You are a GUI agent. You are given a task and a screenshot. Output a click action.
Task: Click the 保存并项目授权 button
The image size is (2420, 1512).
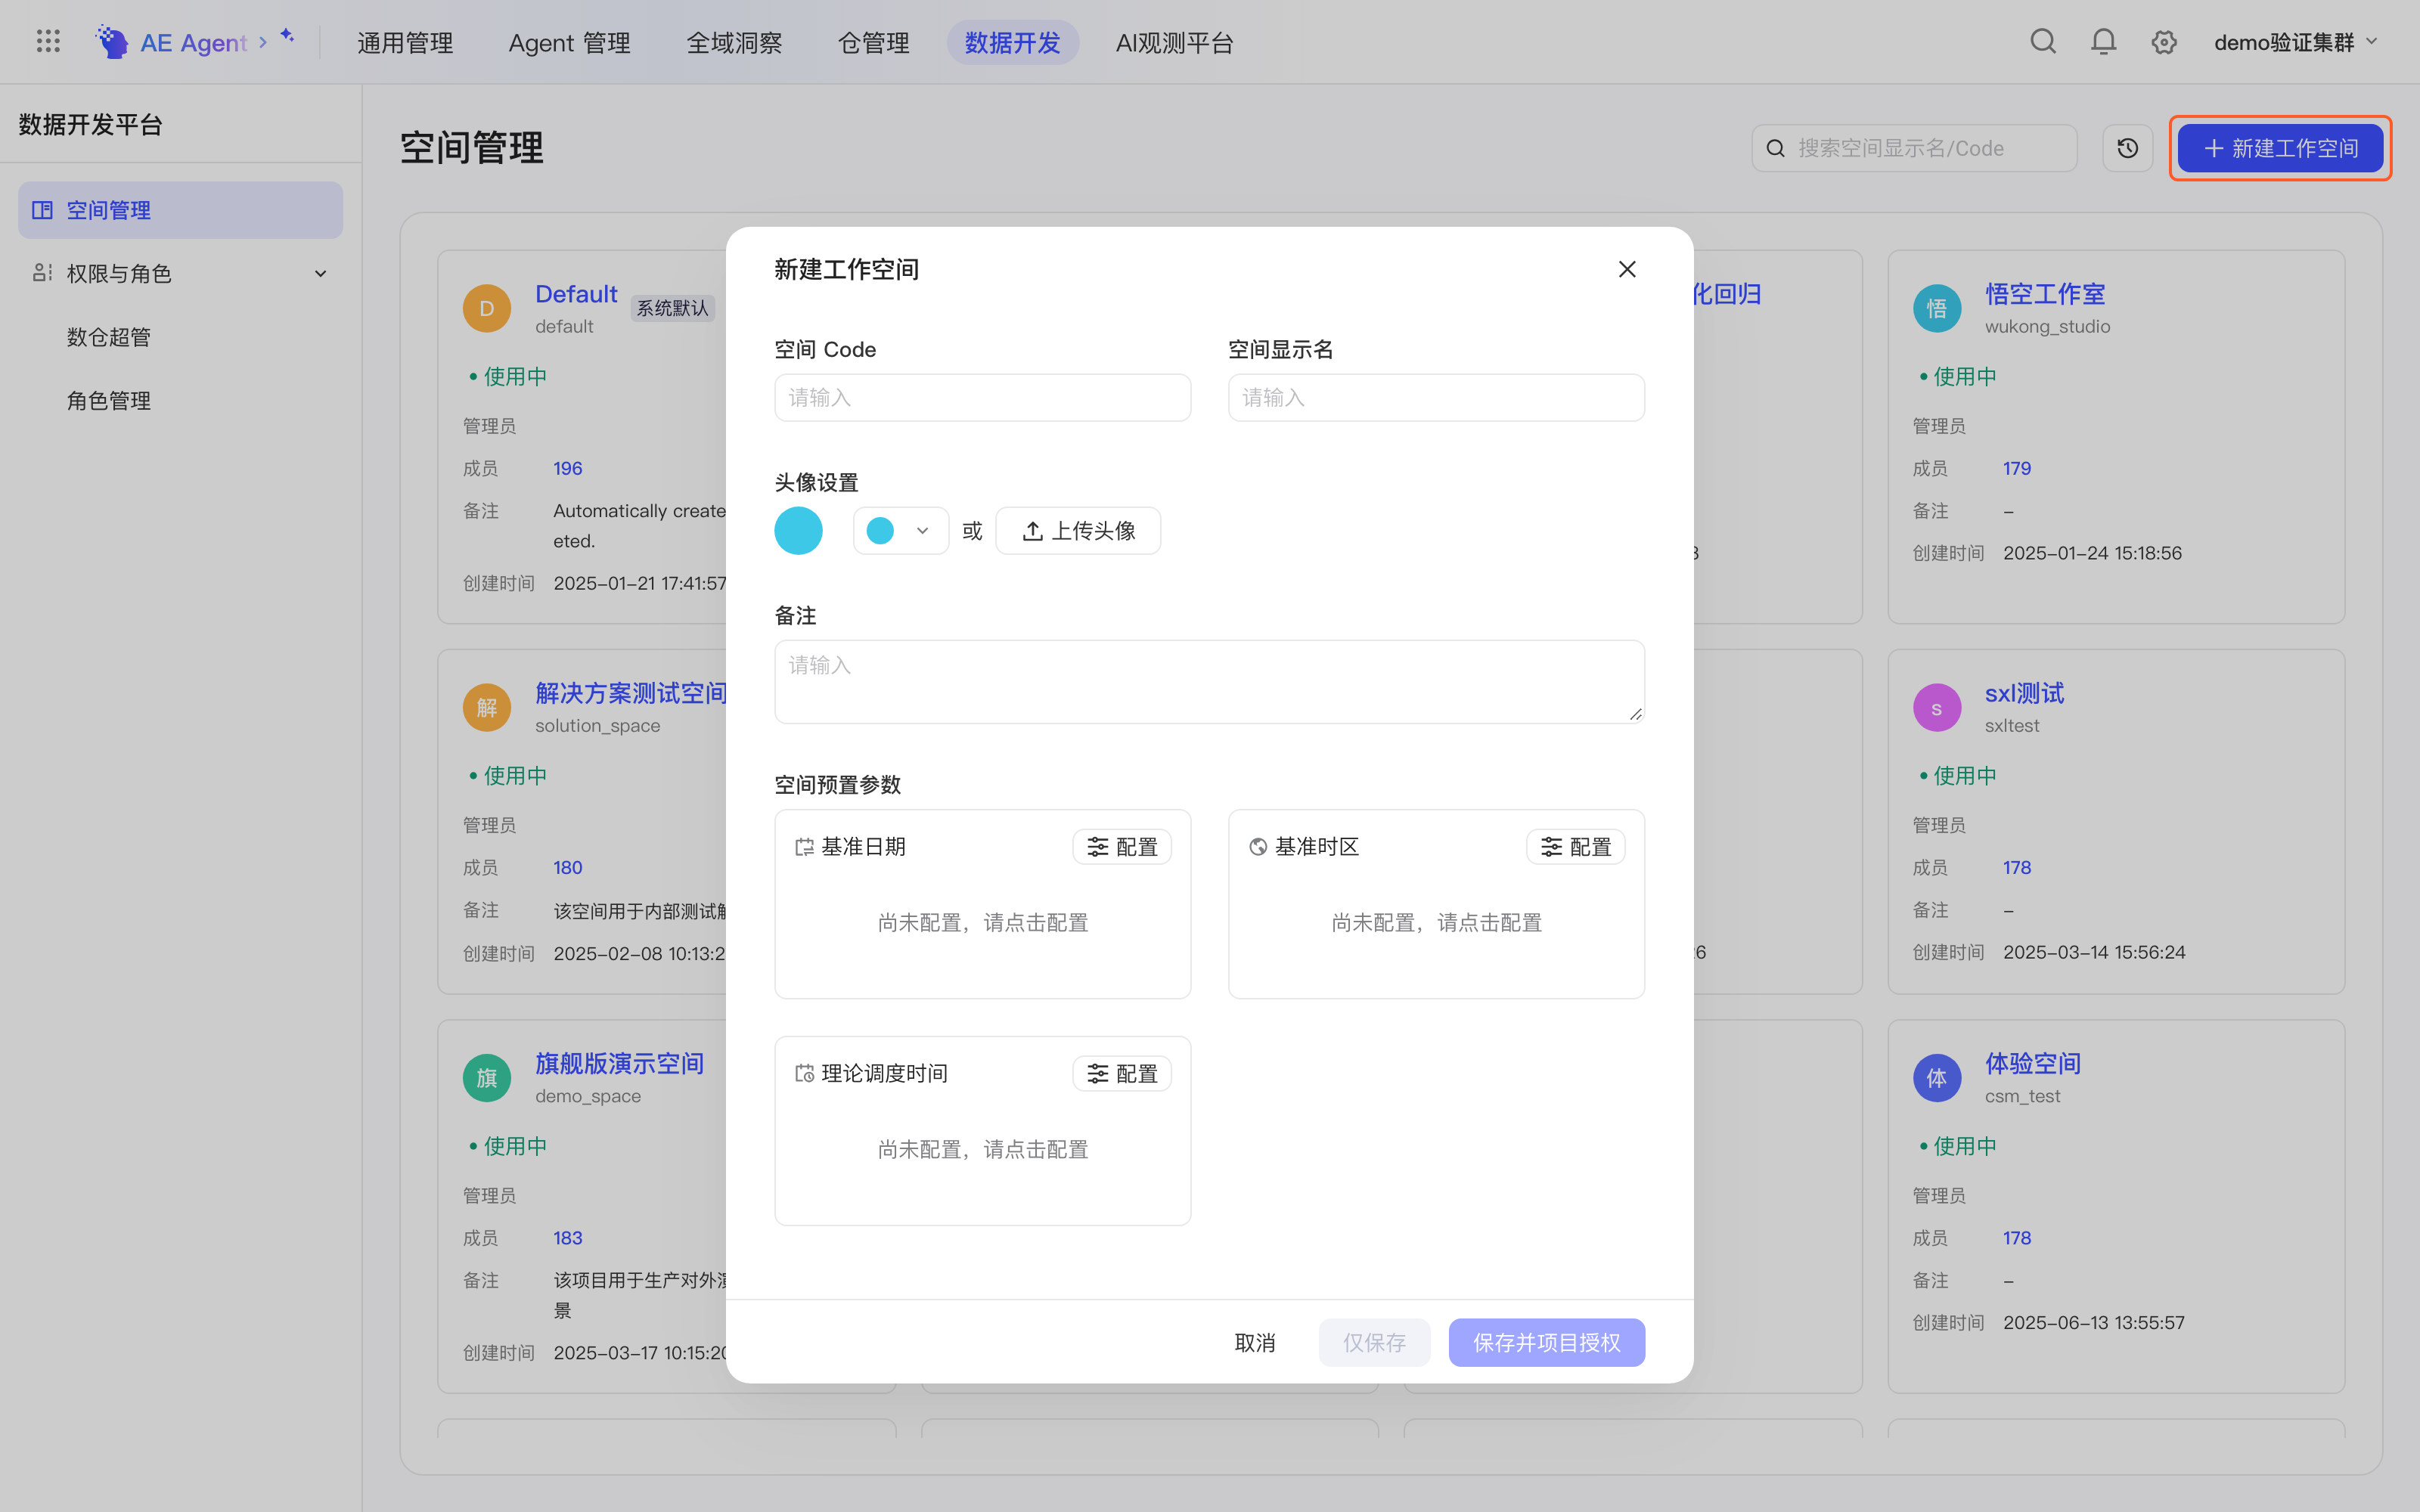coord(1546,1342)
